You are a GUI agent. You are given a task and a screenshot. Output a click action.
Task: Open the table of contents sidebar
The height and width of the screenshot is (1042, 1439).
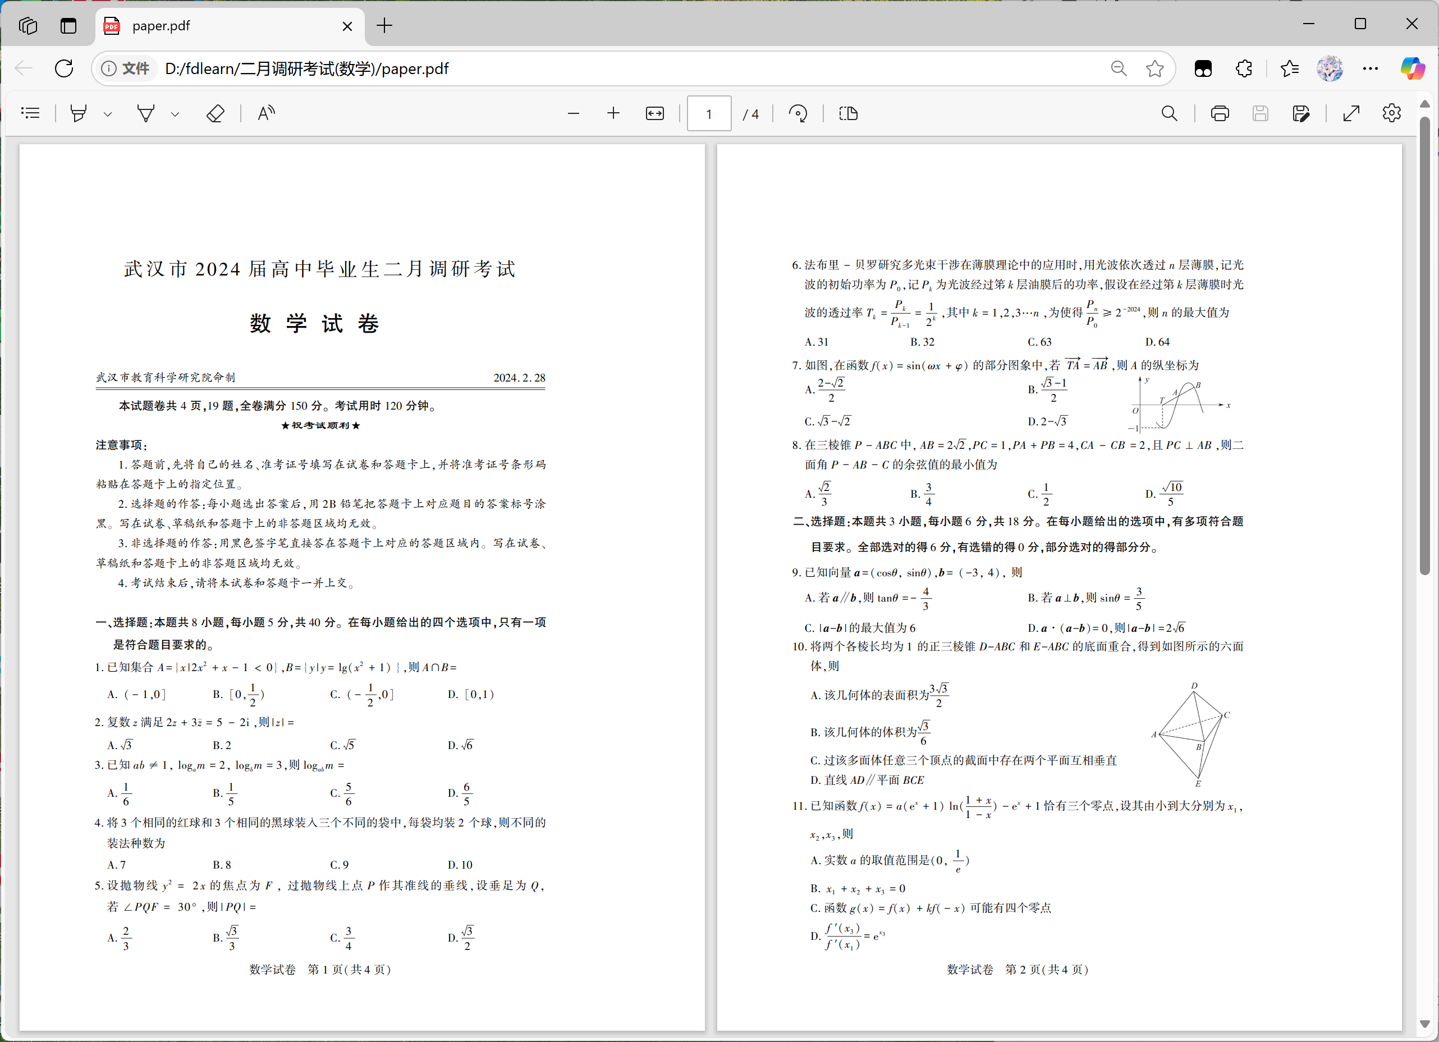(x=30, y=113)
